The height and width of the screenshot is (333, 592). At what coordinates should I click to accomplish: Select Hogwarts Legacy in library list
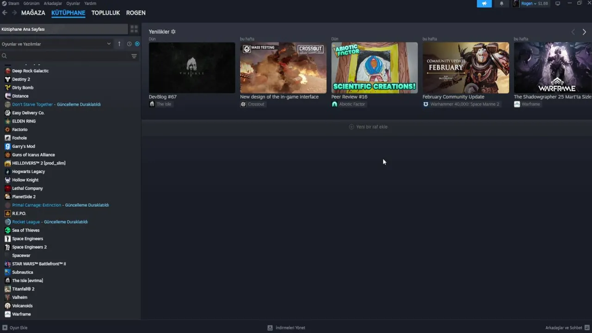tap(28, 172)
